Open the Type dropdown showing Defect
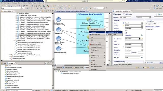Screen dimensions: 163x91 coord(142,23)
